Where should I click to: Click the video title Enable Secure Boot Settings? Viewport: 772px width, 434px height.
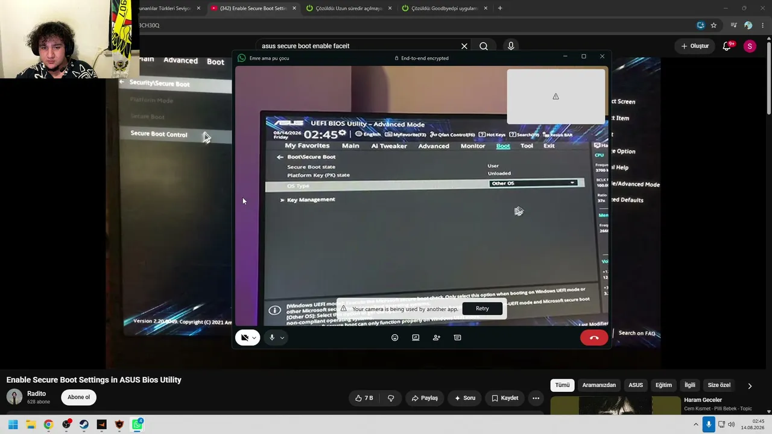pyautogui.click(x=94, y=380)
